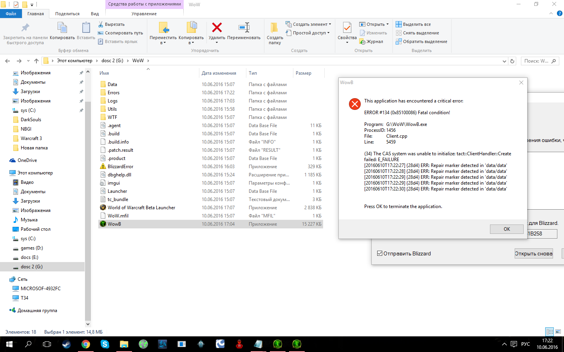This screenshot has width=564, height=352.
Task: Open recent locations dropdown arrow
Action: pyautogui.click(x=28, y=61)
